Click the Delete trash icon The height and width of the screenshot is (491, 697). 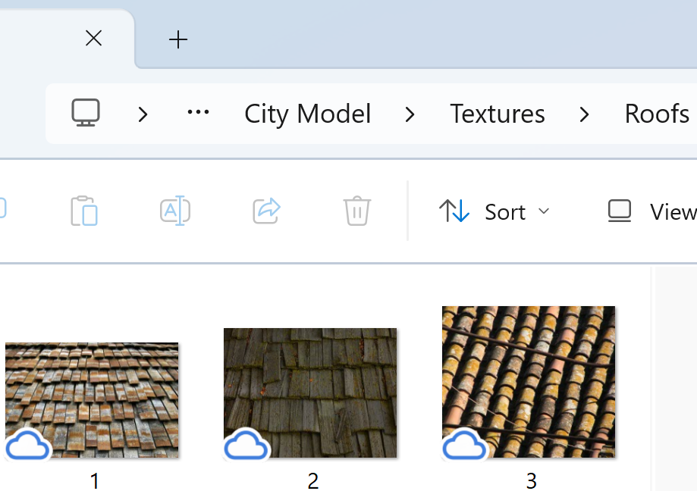(x=357, y=211)
